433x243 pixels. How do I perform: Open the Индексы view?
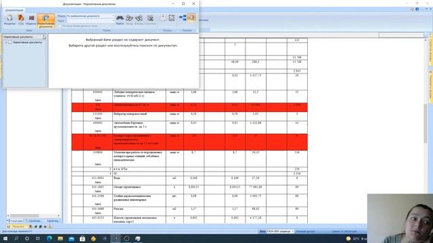(x=31, y=20)
